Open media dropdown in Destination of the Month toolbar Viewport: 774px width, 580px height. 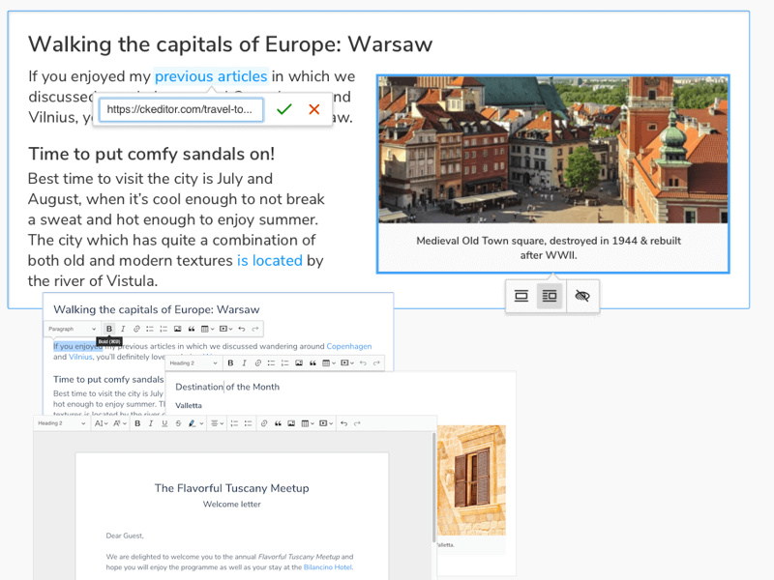tap(347, 363)
